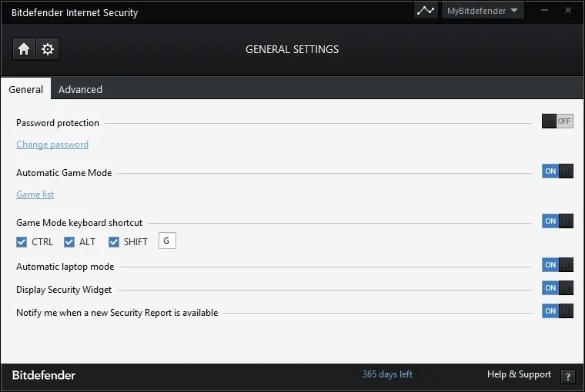The image size is (585, 392).
Task: Click the shortcut key field containing G
Action: (x=167, y=241)
